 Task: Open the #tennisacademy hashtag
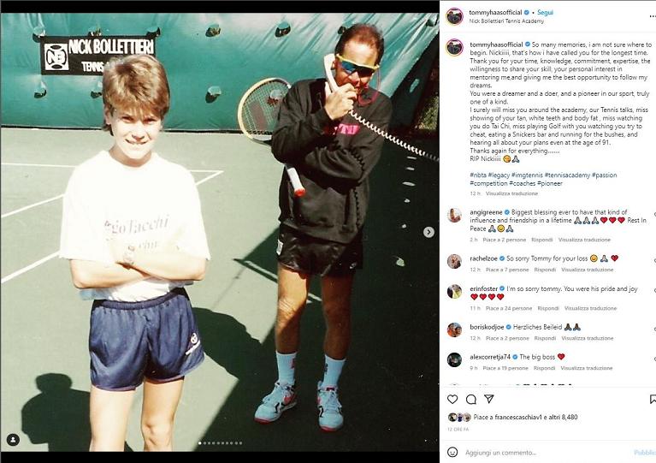pyautogui.click(x=567, y=175)
